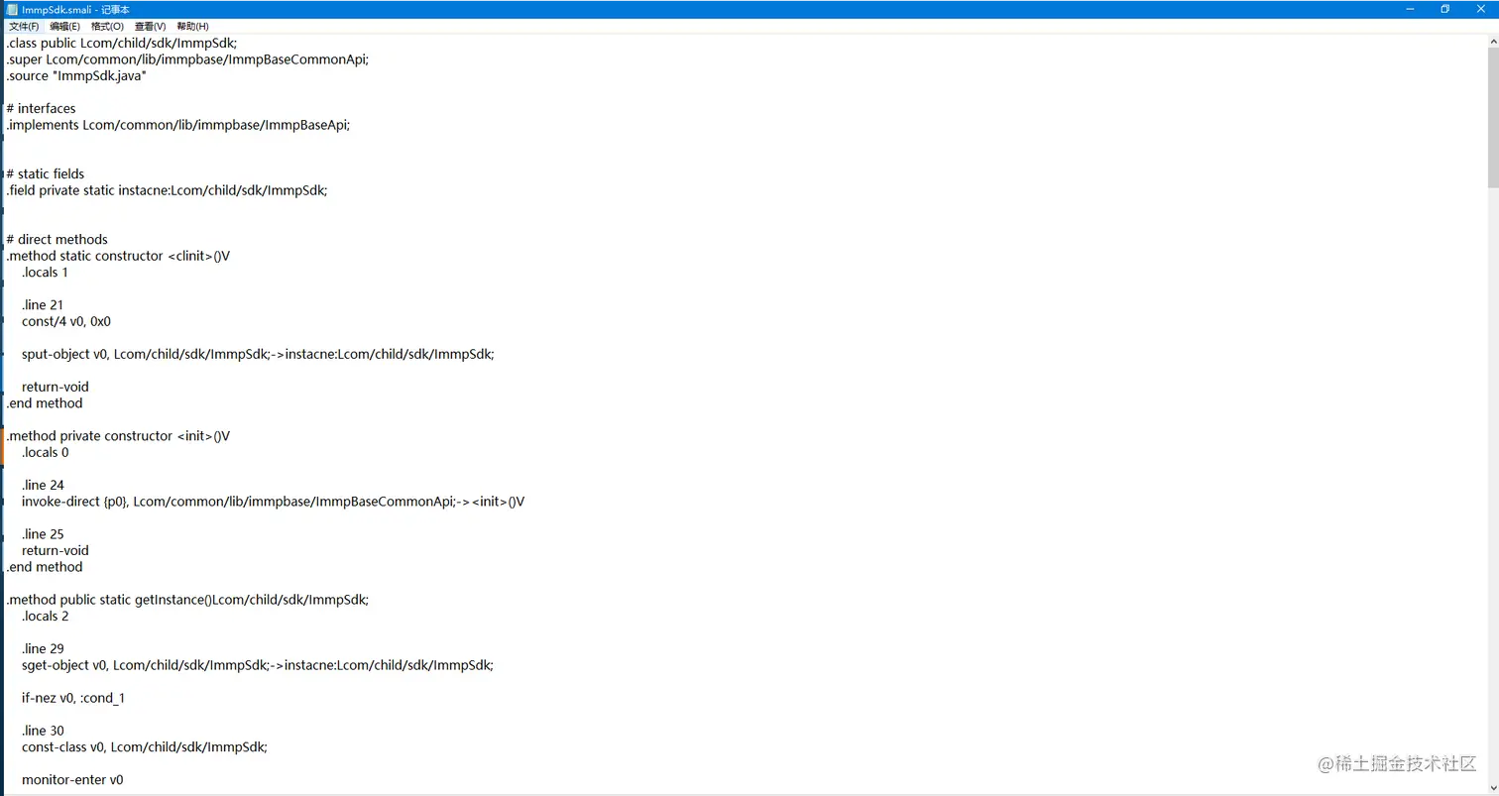Click the 'sput-object v0' instruction line

click(258, 354)
